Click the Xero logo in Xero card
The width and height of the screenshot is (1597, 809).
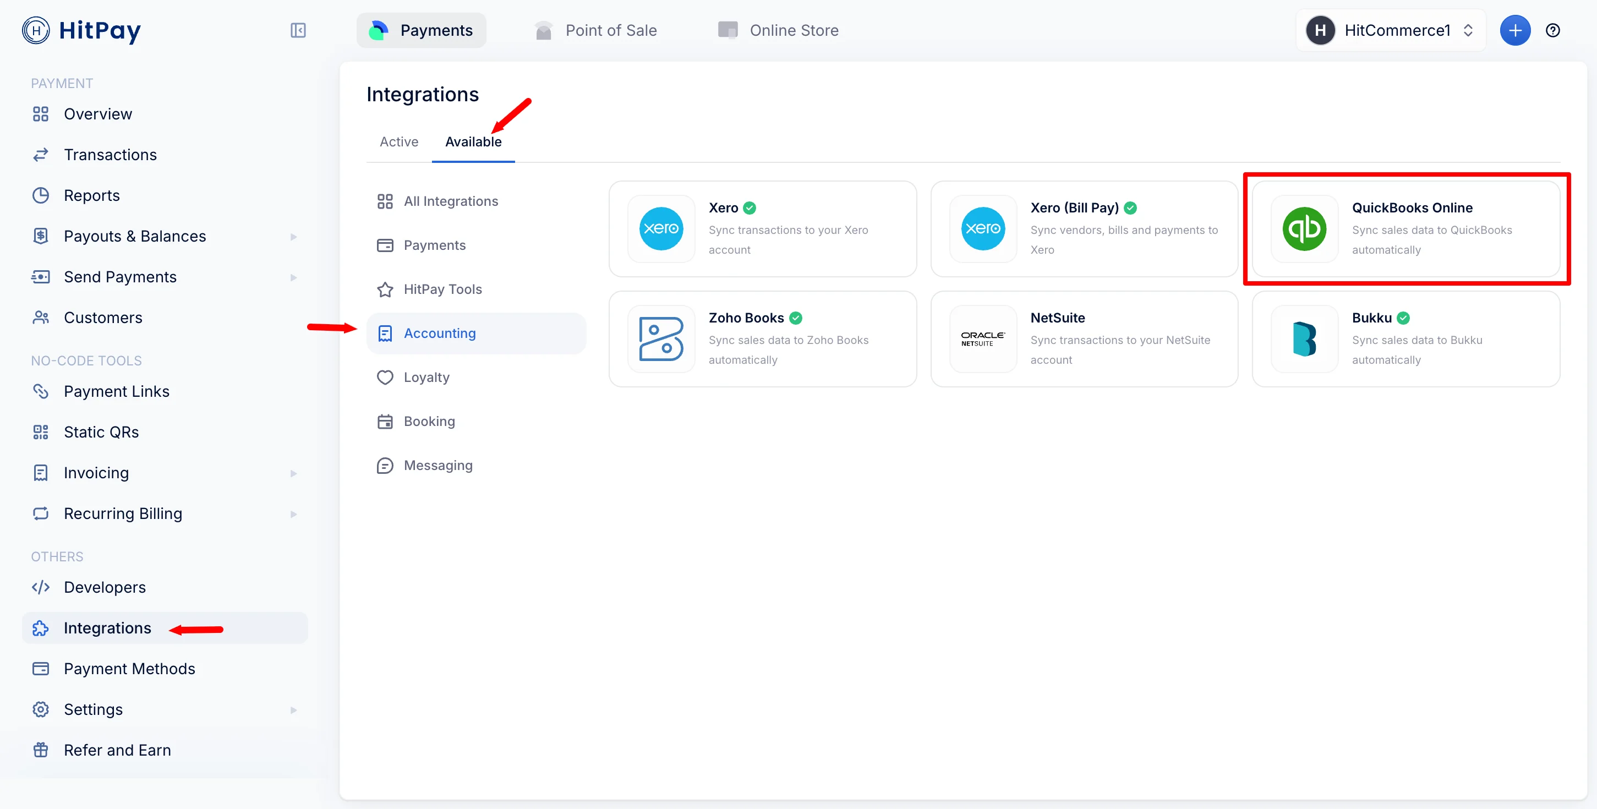661,229
